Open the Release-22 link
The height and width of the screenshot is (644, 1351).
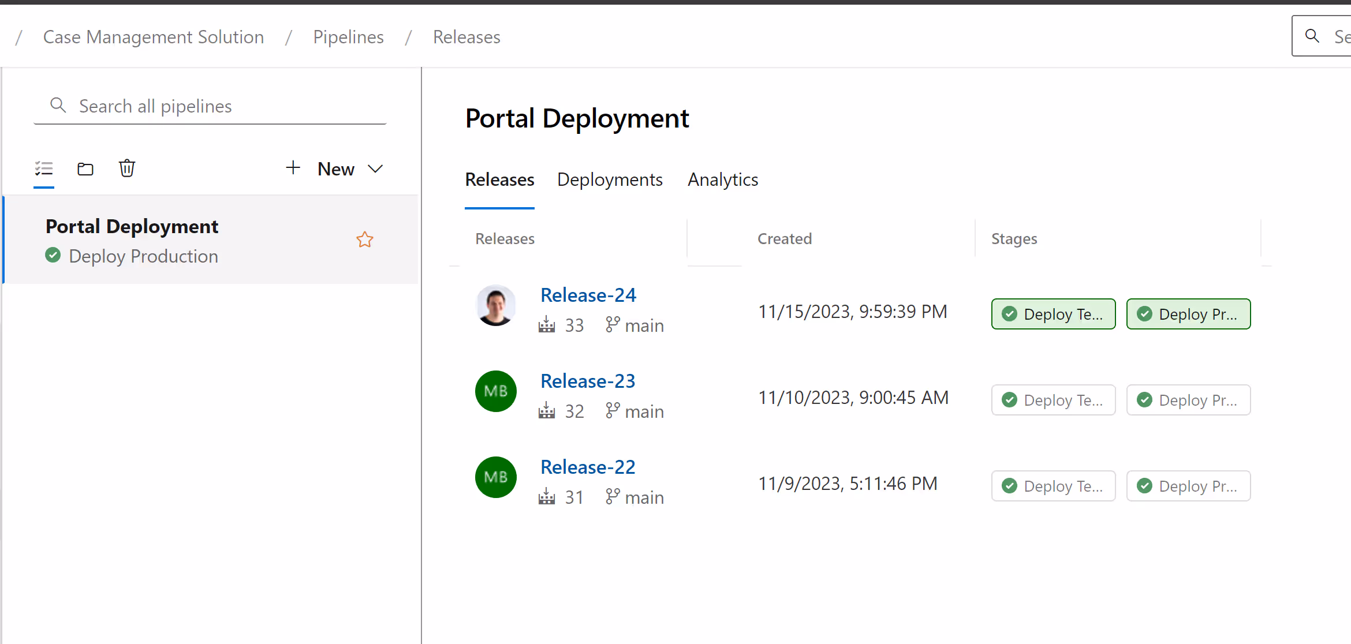(x=588, y=467)
